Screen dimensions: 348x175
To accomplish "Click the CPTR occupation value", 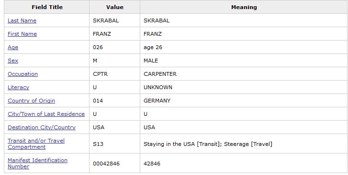I will (x=101, y=74).
